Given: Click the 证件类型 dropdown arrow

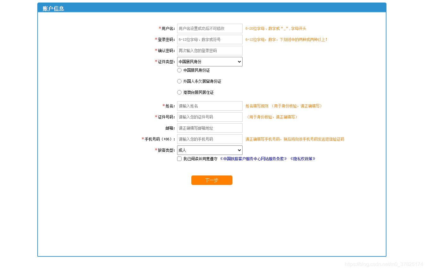Looking at the screenshot, I should (239, 62).
